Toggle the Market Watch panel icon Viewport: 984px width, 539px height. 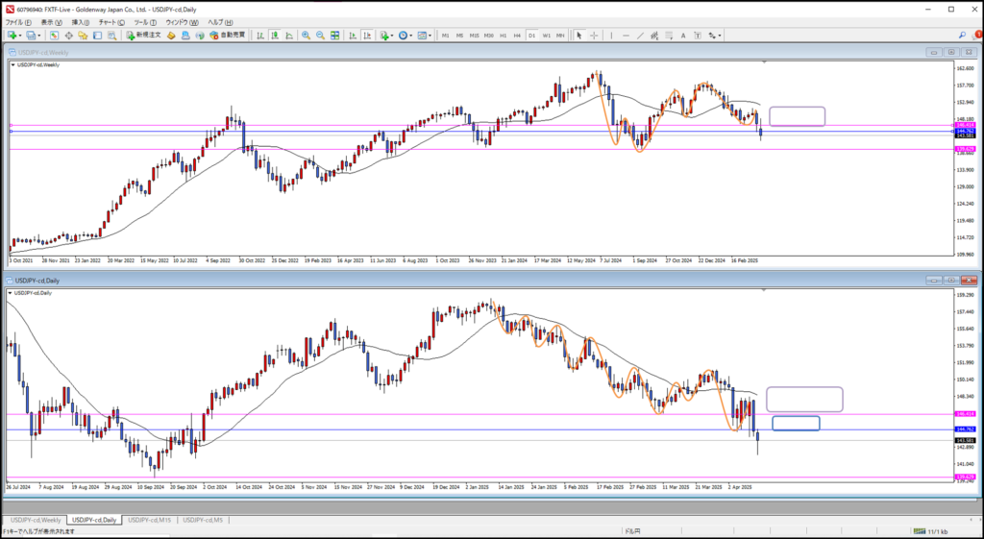tap(55, 36)
